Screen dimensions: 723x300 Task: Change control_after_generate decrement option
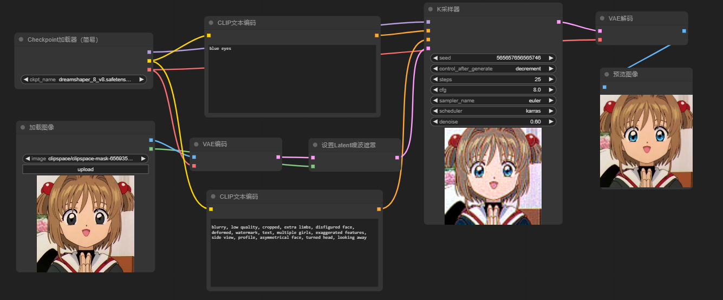[493, 69]
